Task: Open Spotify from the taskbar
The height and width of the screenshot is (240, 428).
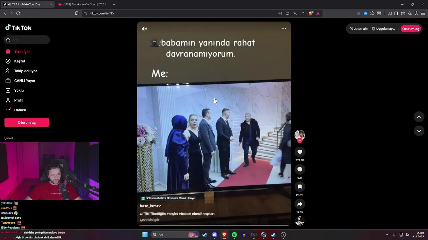Action: click(234, 235)
